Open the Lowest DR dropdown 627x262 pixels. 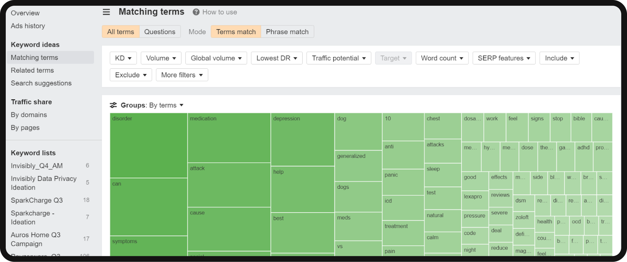pos(277,58)
